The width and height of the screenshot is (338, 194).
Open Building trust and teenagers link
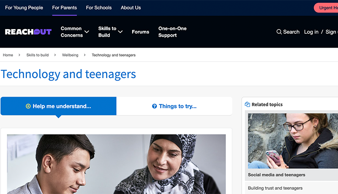point(275,188)
